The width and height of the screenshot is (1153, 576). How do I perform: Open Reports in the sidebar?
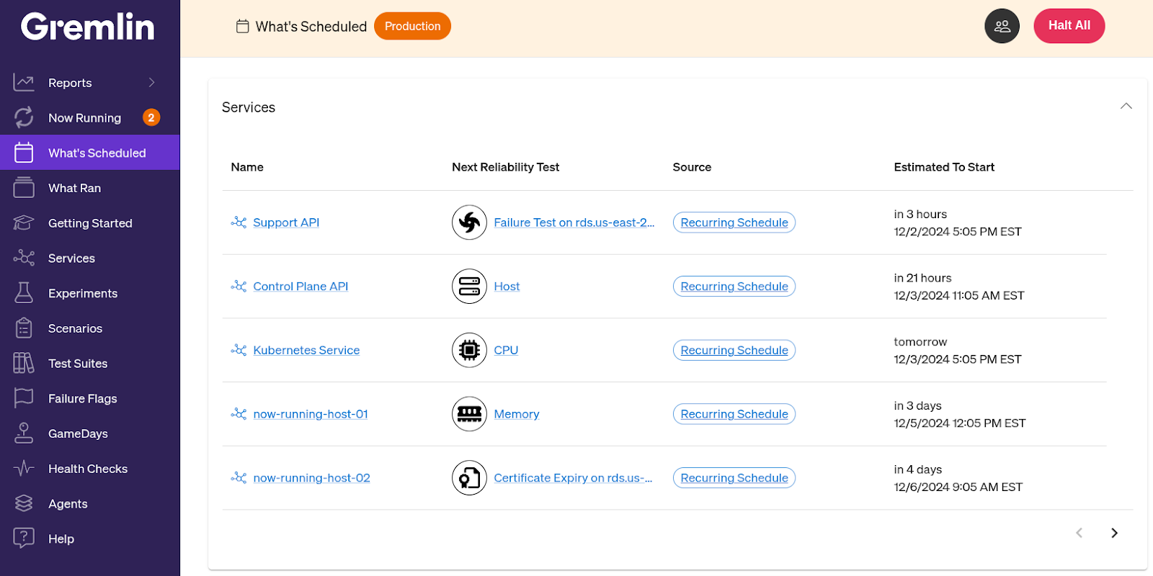pyautogui.click(x=90, y=83)
